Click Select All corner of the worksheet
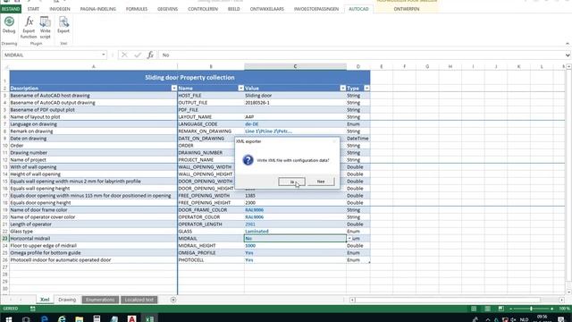The width and height of the screenshot is (572, 322). click(x=5, y=66)
